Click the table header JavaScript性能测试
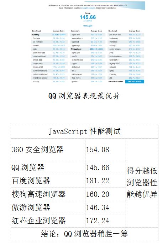This screenshot has width=168, height=244. click(x=84, y=131)
